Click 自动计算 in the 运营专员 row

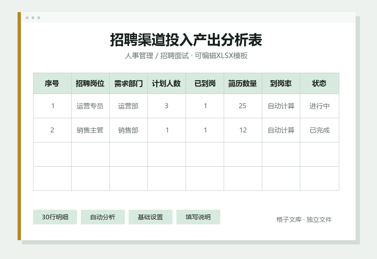281,106
